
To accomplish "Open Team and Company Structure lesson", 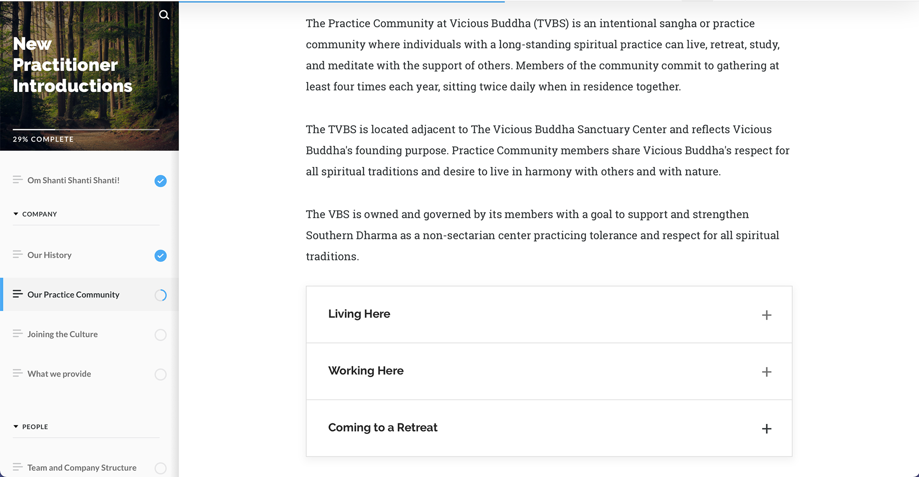I will point(82,467).
